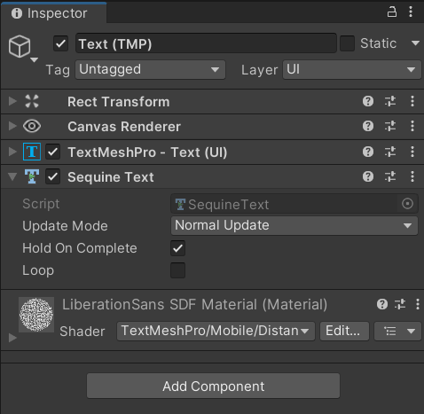Screen dimensions: 424x414
Task: Open Sequine Text presets
Action: [x=390, y=176]
